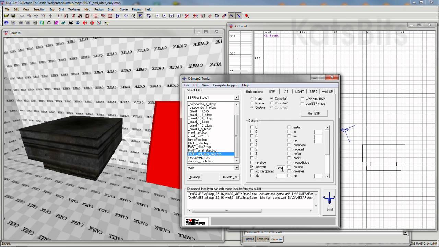This screenshot has width=439, height=247.
Task: Open the Compiler logging menu
Action: [x=225, y=85]
